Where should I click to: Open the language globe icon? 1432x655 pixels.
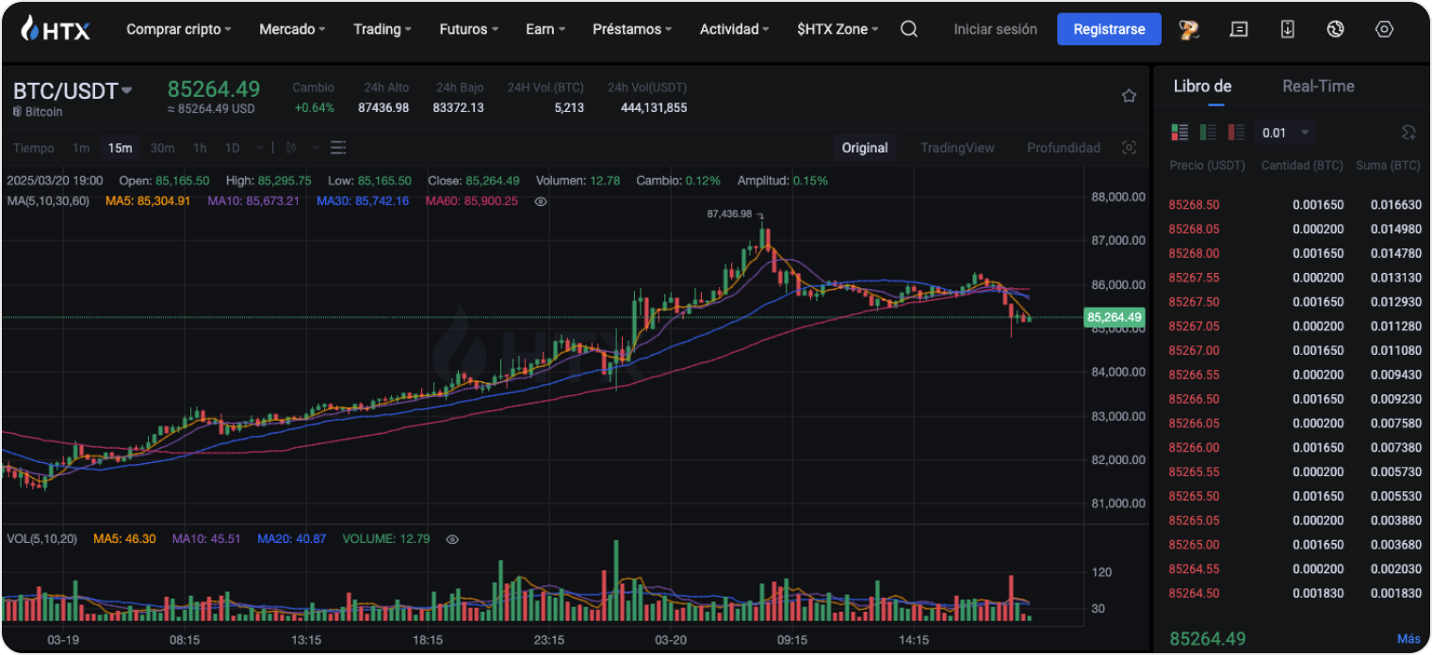point(1335,29)
